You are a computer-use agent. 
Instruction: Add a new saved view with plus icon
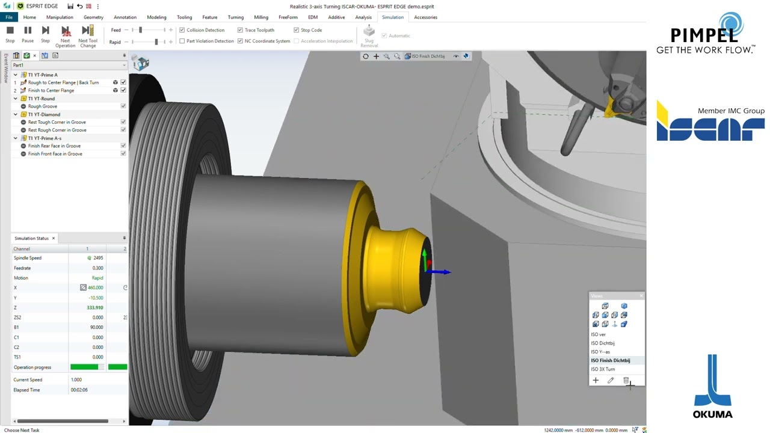pyautogui.click(x=596, y=380)
